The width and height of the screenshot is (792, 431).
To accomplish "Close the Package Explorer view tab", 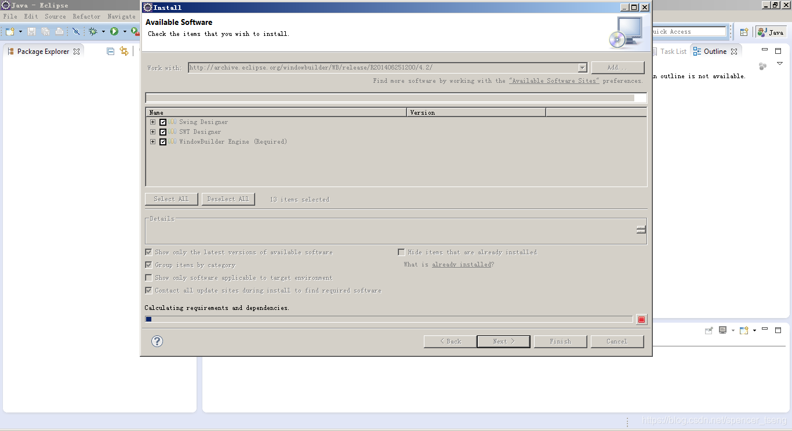I will (76, 51).
